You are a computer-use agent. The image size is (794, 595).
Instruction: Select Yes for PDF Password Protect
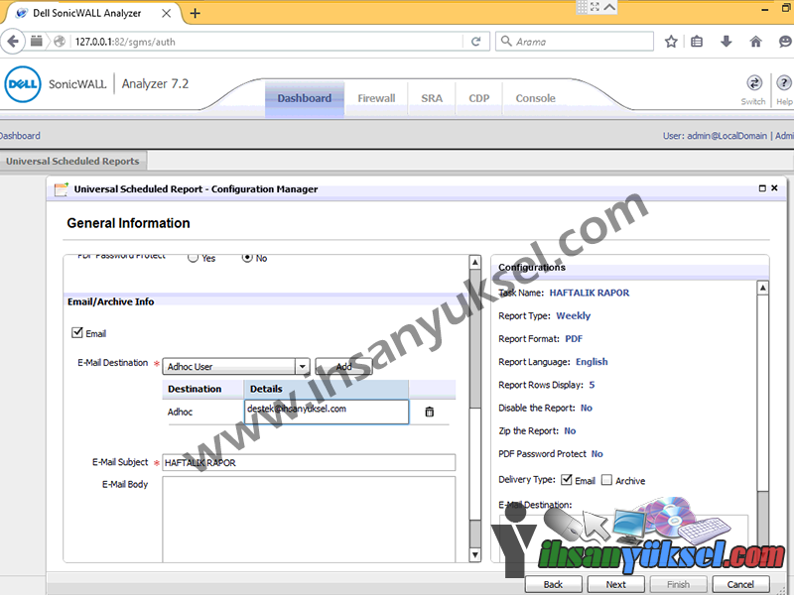coord(193,258)
